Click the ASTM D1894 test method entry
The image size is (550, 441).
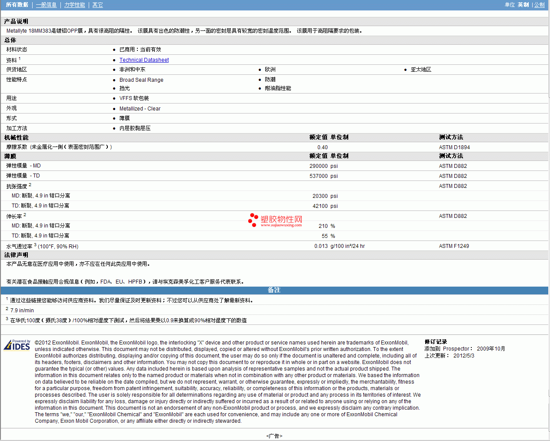coord(454,147)
